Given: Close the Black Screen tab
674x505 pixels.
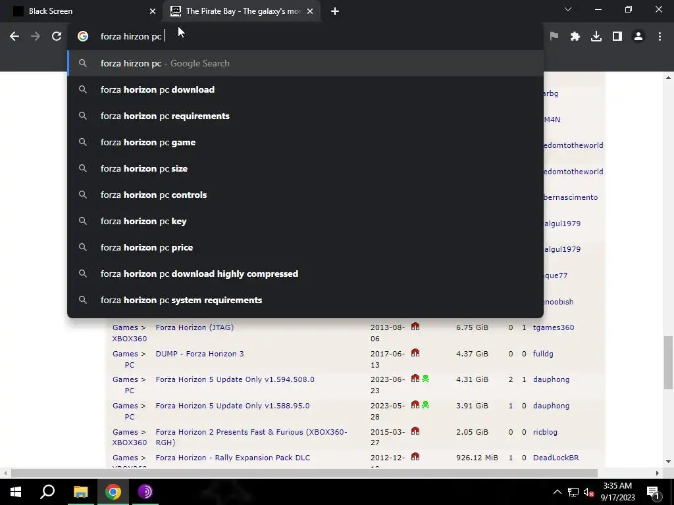Looking at the screenshot, I should 153,11.
